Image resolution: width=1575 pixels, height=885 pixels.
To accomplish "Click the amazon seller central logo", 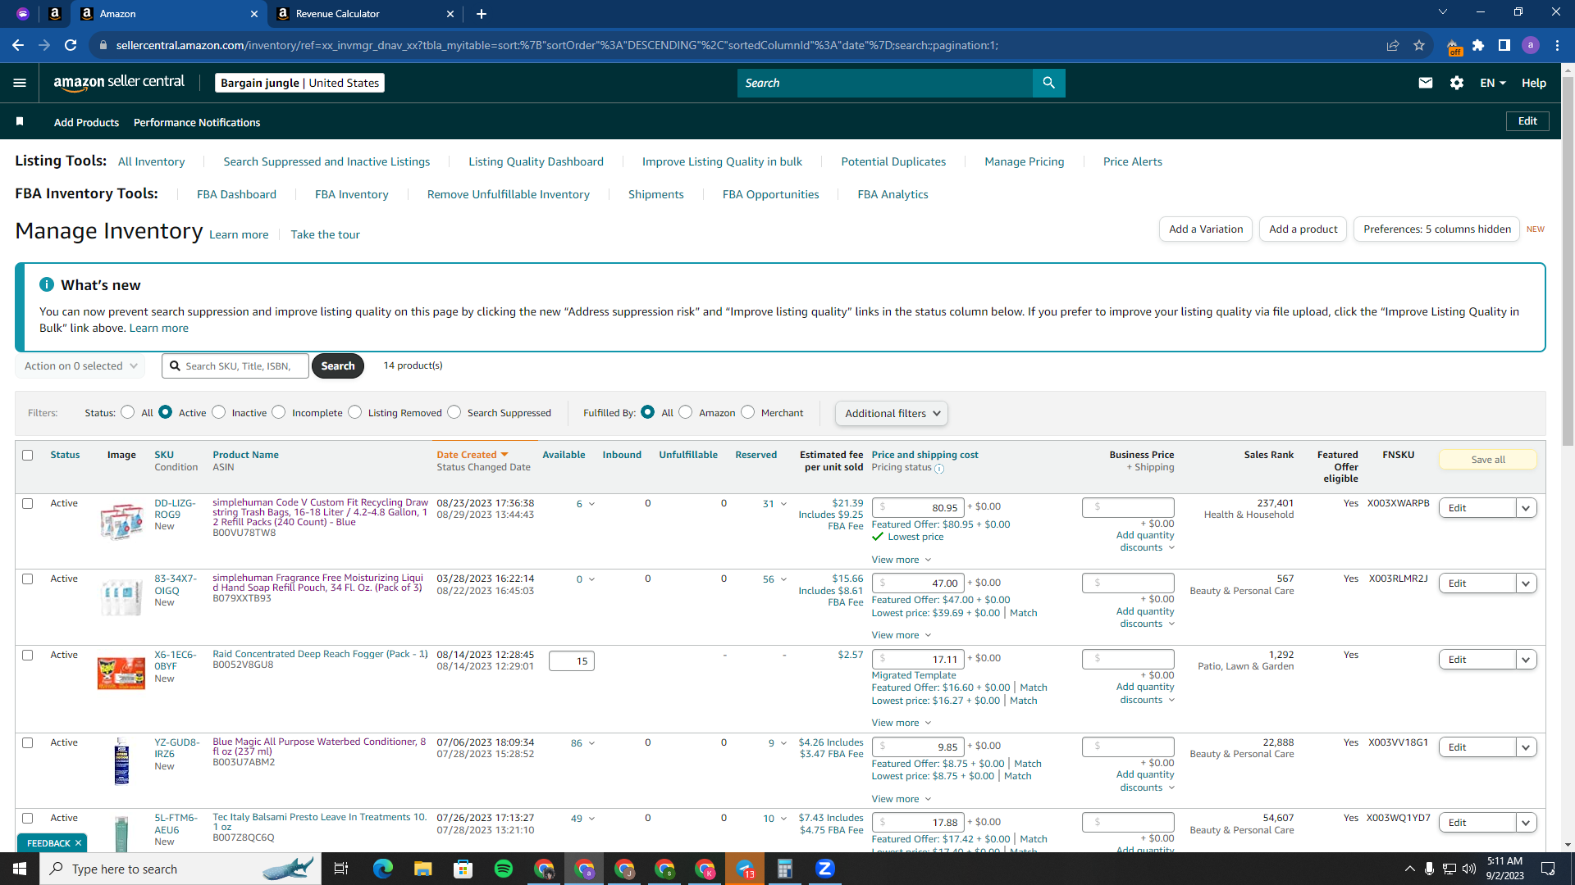I will pyautogui.click(x=119, y=83).
